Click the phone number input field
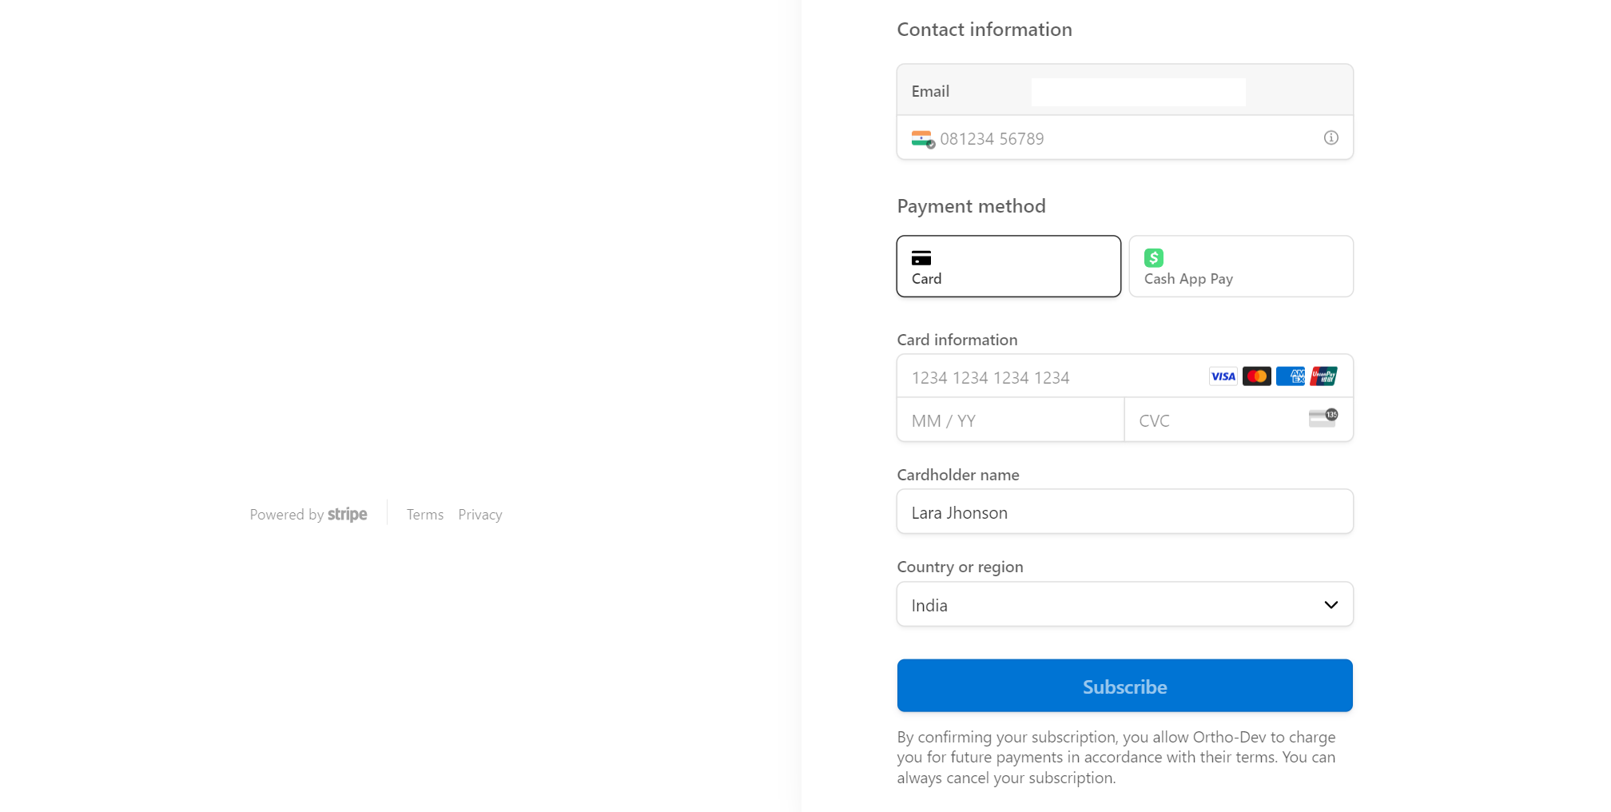1611x812 pixels. (x=1119, y=139)
